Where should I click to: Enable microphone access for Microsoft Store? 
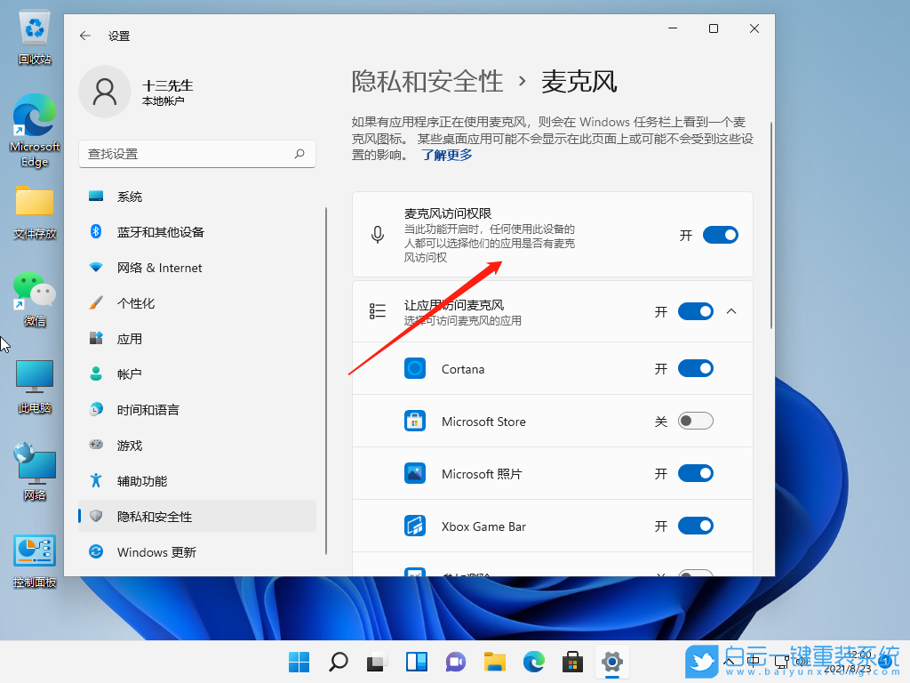pos(696,421)
